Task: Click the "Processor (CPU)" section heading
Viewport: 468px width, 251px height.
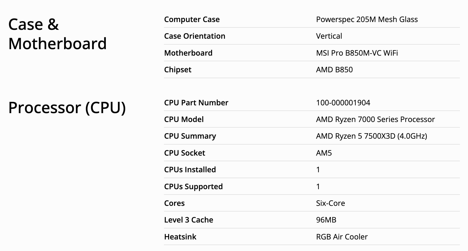Action: (x=67, y=108)
